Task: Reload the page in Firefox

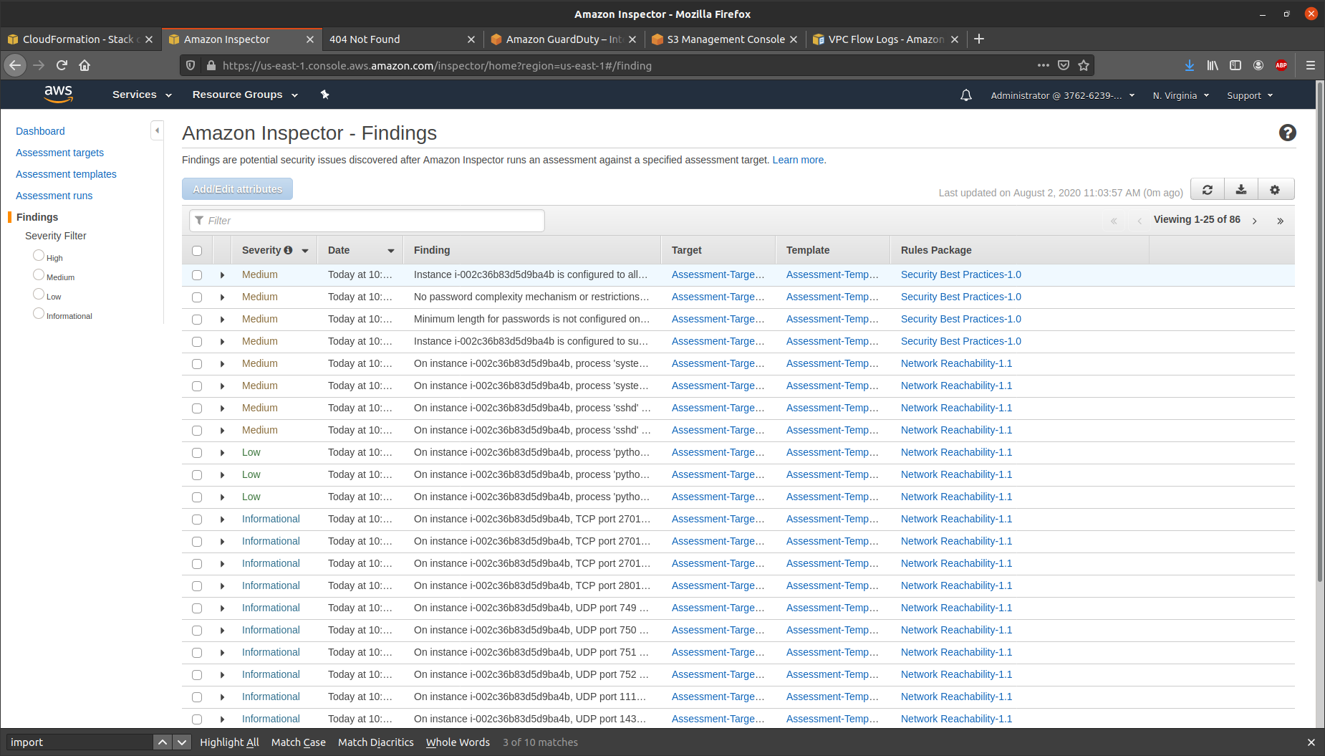Action: (x=62, y=65)
